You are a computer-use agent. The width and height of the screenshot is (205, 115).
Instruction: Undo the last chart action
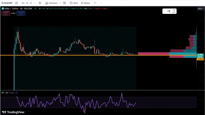click(95, 3)
